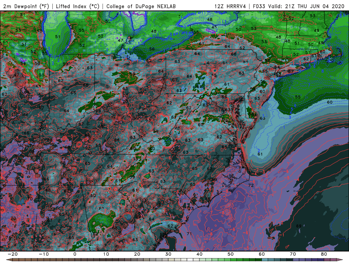The height and width of the screenshot is (262, 349).
Task: Click the '70' label on the color scale
Action: point(293,254)
